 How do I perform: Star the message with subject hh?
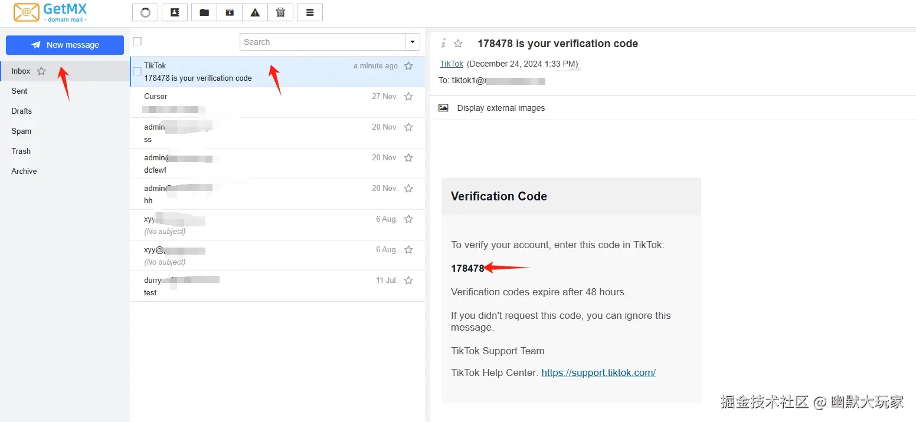click(x=408, y=189)
